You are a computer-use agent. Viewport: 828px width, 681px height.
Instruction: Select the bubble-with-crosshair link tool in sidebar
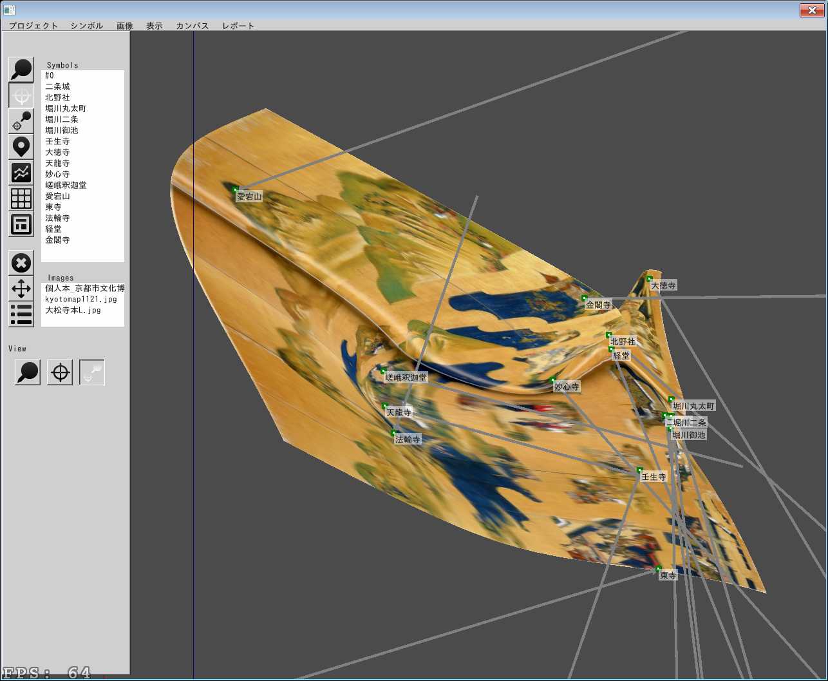21,121
